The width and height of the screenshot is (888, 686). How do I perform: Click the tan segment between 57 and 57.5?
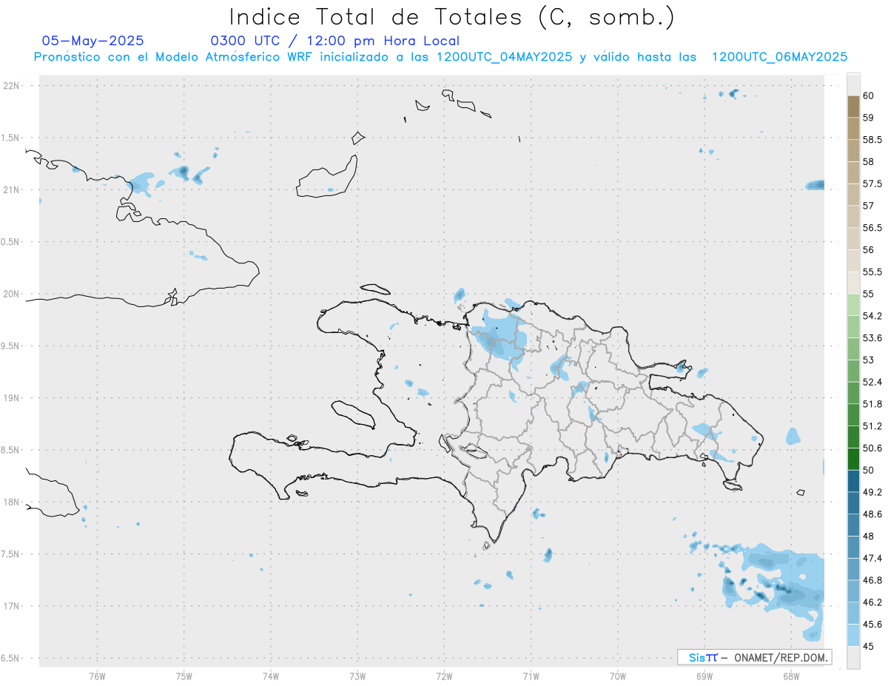point(853,195)
